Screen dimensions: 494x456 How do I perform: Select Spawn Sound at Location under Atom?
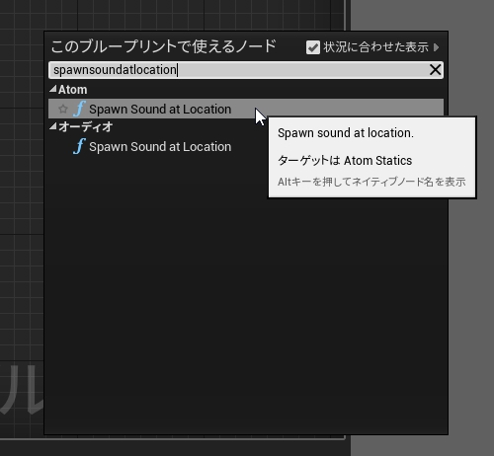[x=246, y=109]
